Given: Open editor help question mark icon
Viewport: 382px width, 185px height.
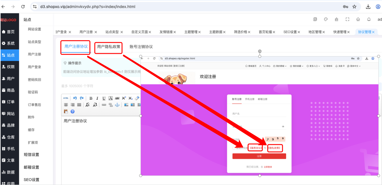Looking at the screenshot, I should [72, 112].
